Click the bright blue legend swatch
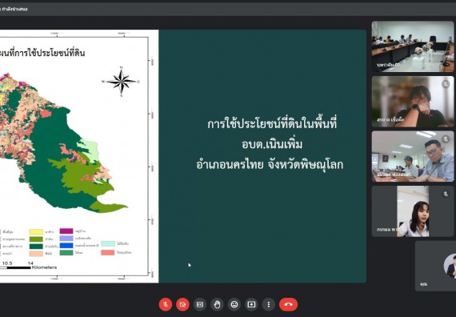456x317 pixels. (66, 246)
